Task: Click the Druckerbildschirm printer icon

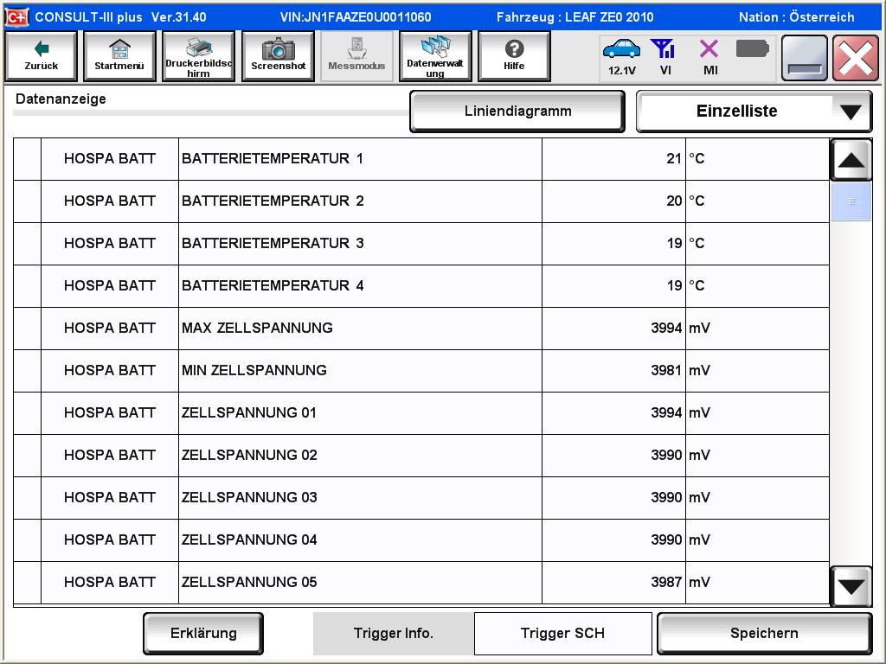Action: [x=198, y=48]
